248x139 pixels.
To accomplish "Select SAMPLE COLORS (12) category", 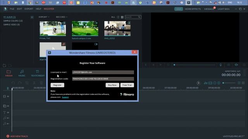I will [13, 21].
